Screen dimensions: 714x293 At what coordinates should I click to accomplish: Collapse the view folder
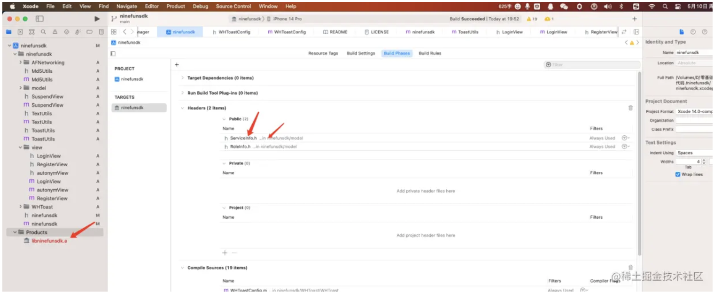coord(21,147)
